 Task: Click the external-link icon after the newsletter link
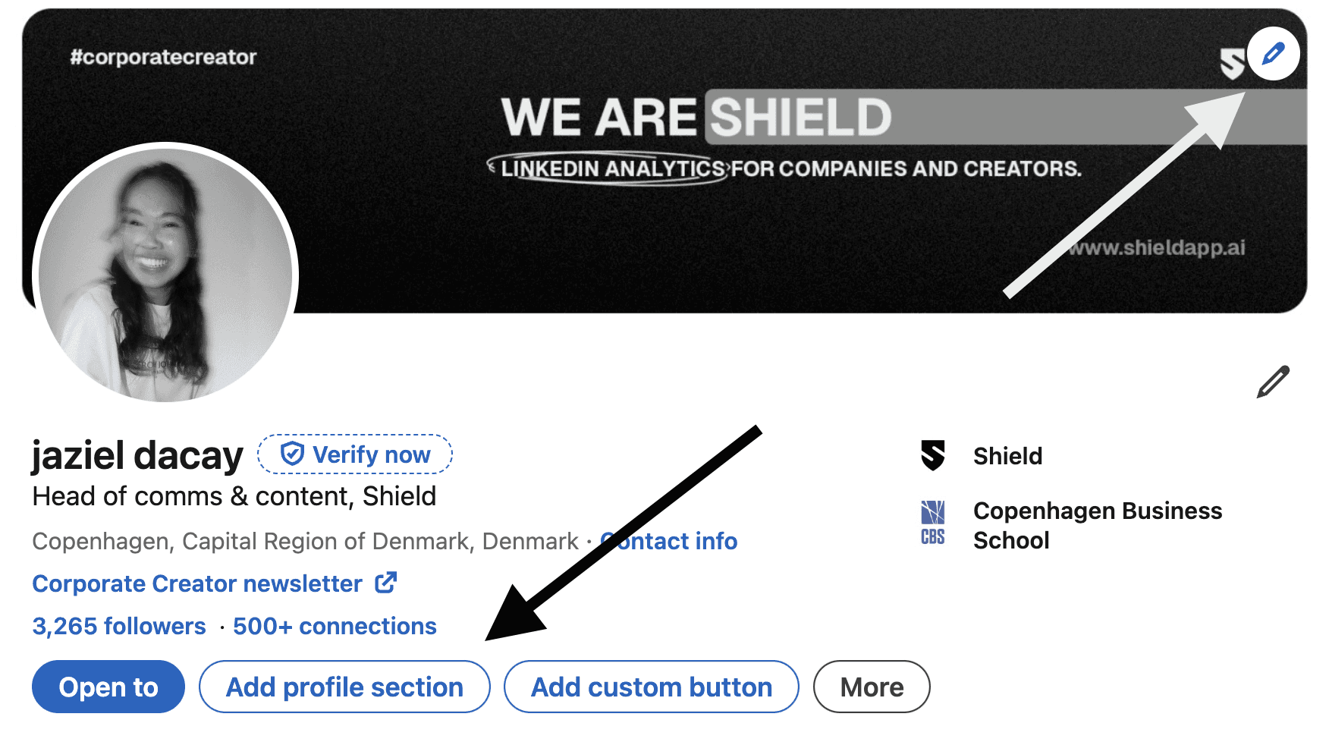click(x=386, y=583)
